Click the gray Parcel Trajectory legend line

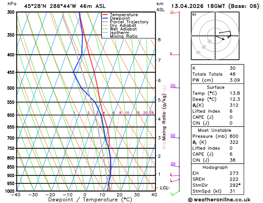(105, 22)
